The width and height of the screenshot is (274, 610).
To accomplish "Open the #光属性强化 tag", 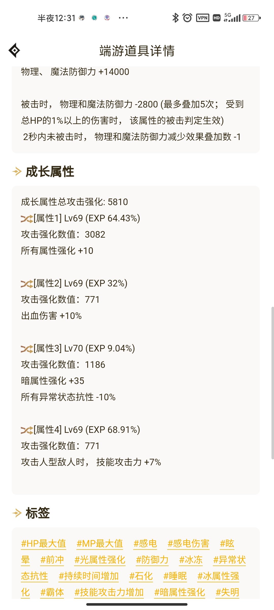I will coord(100,560).
